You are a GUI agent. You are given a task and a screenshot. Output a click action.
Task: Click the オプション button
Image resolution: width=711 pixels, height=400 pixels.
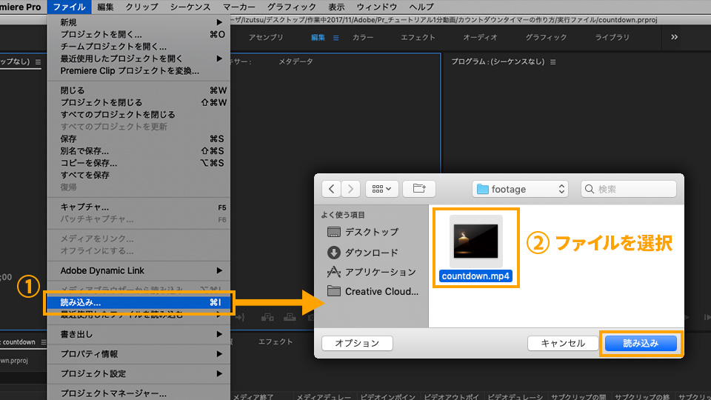point(357,343)
